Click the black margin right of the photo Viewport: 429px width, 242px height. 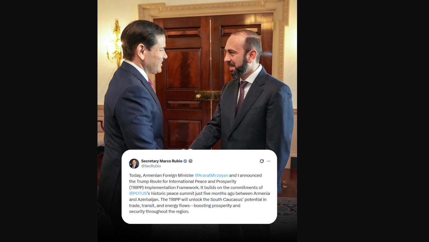pos(363,121)
